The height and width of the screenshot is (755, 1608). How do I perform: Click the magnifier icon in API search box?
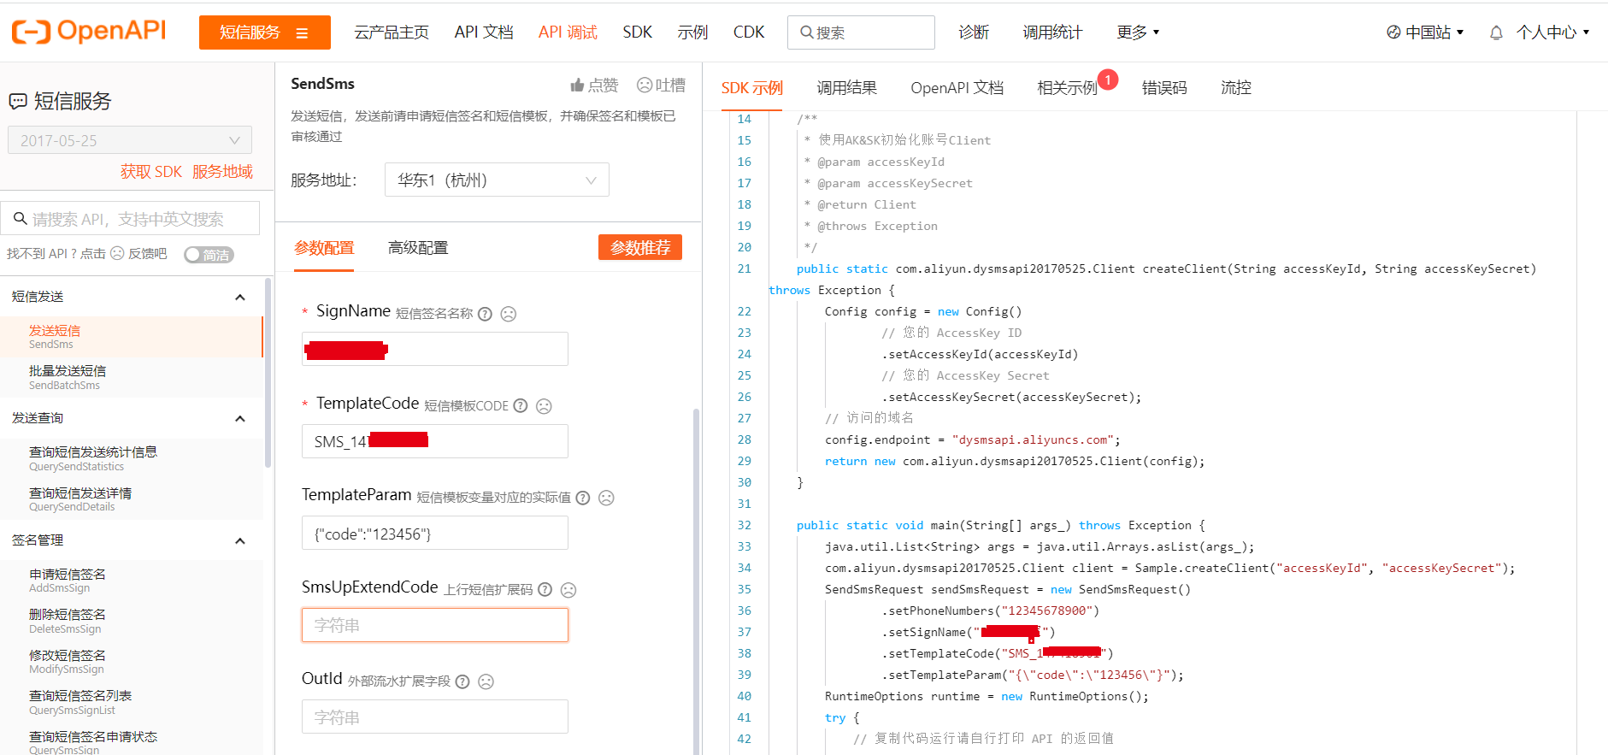[21, 219]
